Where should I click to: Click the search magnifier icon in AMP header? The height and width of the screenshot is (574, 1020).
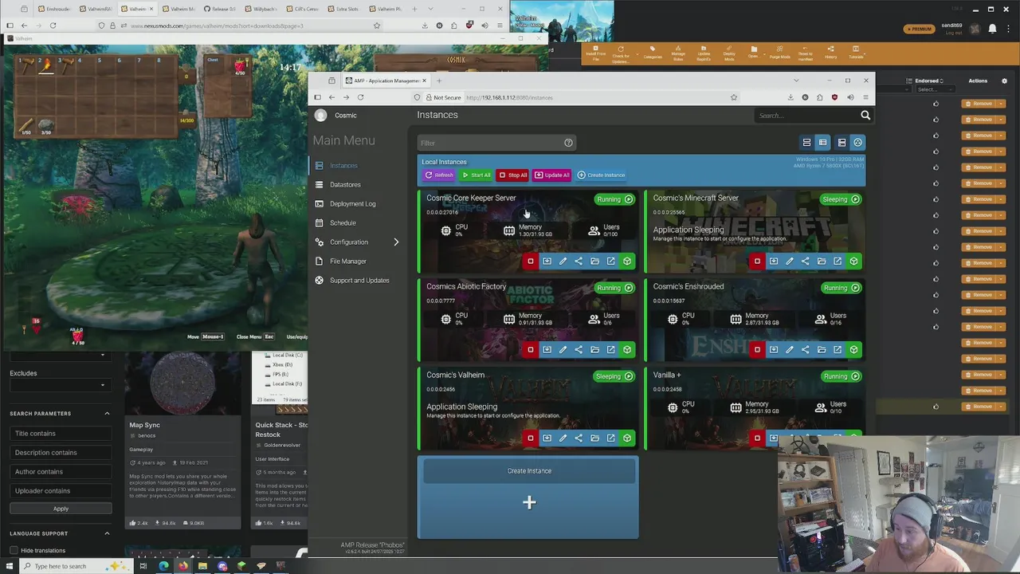pos(865,116)
